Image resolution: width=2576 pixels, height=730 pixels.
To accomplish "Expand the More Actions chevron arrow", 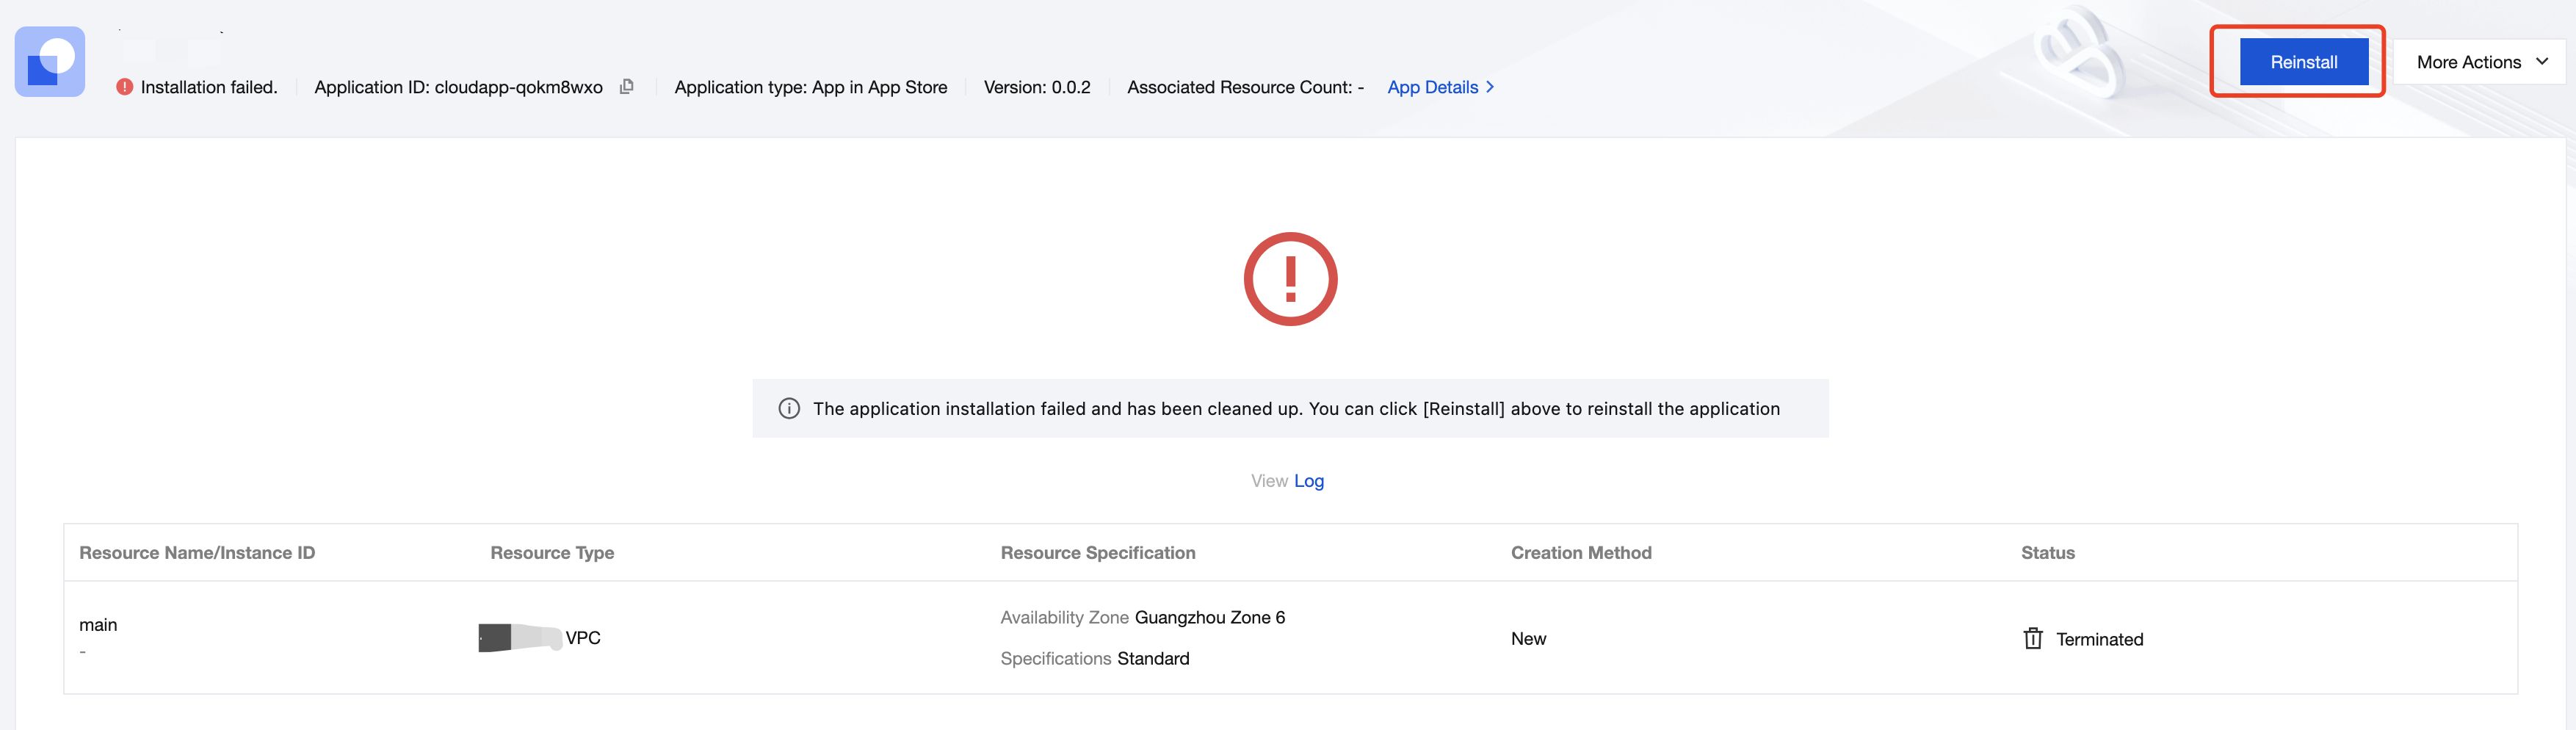I will click(x=2542, y=62).
